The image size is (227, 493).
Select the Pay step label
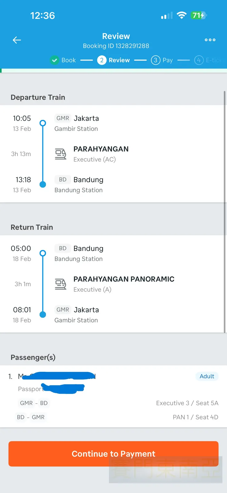pyautogui.click(x=167, y=60)
